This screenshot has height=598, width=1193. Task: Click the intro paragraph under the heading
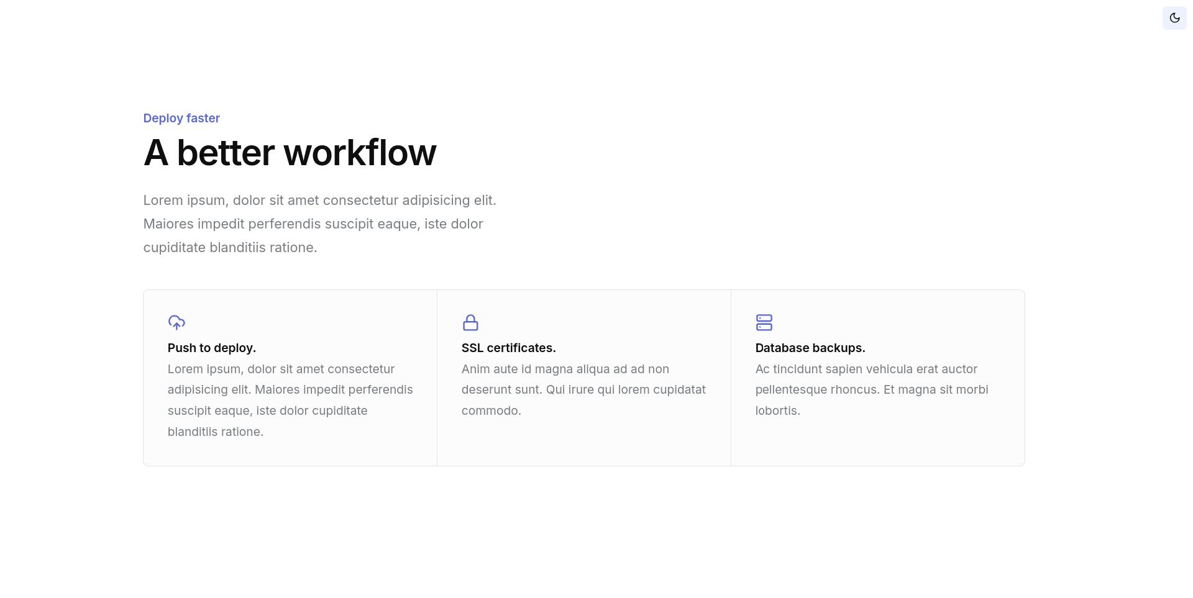pos(320,224)
